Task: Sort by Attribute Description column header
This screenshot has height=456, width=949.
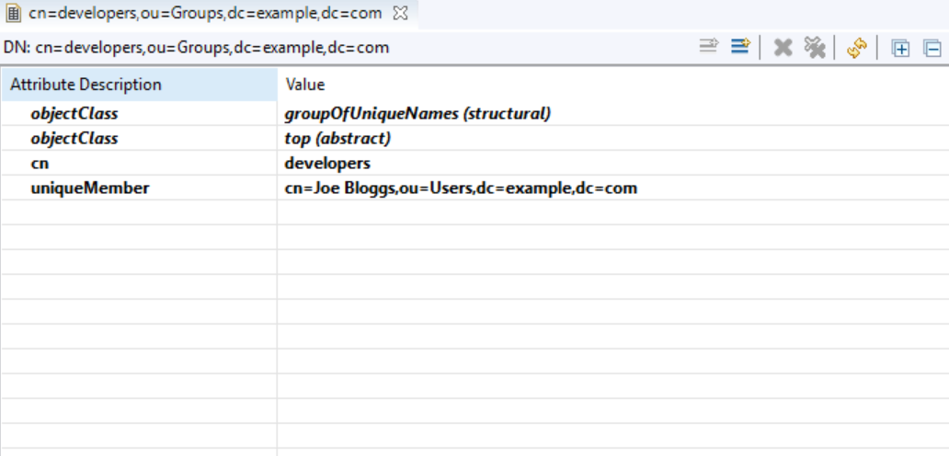Action: coord(138,85)
